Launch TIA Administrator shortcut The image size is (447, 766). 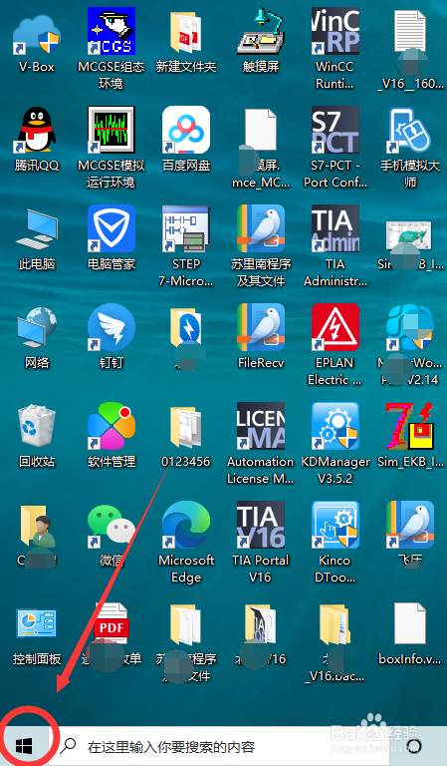pos(335,228)
